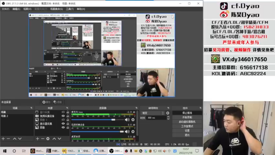This screenshot has width=275, height=155.
Task: Toggle visibility of 窗口采集 source
Action: (x=63, y=112)
